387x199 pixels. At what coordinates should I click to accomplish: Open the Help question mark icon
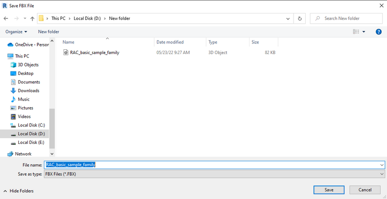pyautogui.click(x=379, y=32)
